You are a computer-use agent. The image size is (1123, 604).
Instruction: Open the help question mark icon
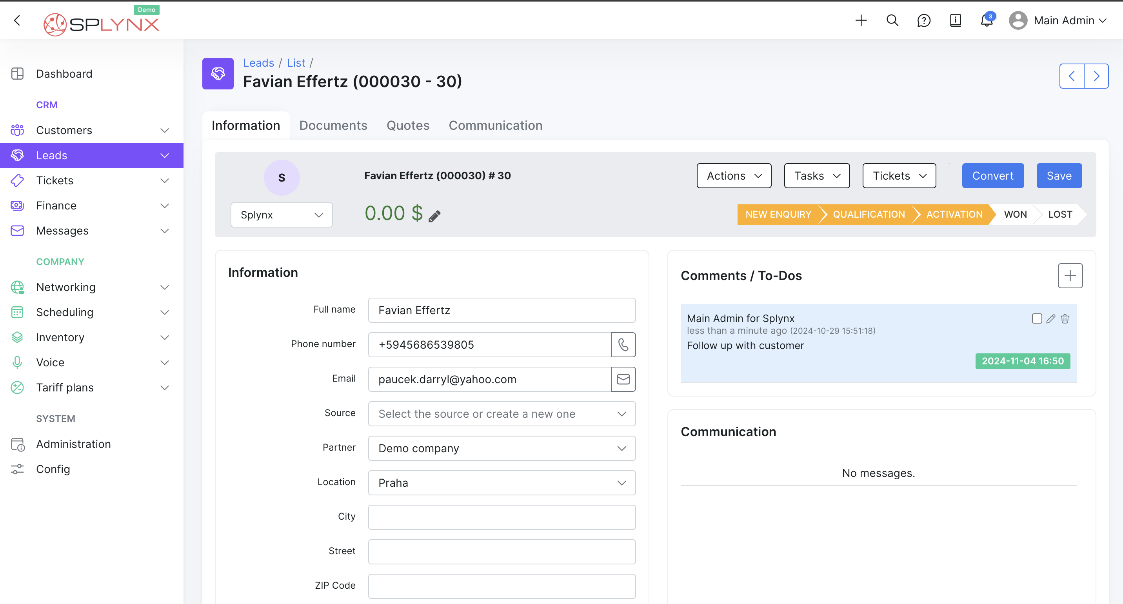pos(924,20)
